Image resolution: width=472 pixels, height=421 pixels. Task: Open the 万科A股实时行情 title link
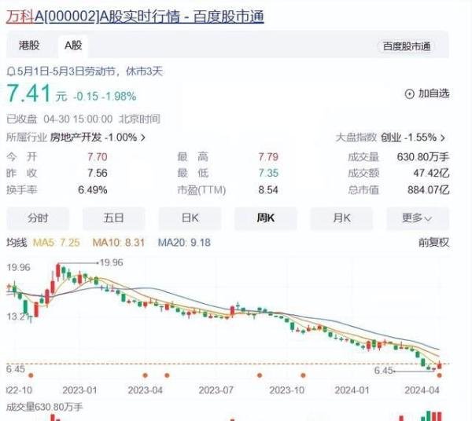[x=135, y=16]
